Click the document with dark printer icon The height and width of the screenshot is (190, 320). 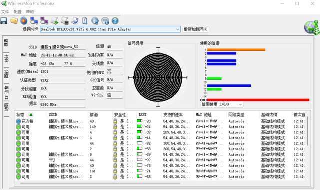(65, 21)
